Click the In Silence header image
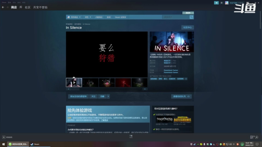Image resolution: width=262 pixels, height=147 pixels. (x=172, y=42)
